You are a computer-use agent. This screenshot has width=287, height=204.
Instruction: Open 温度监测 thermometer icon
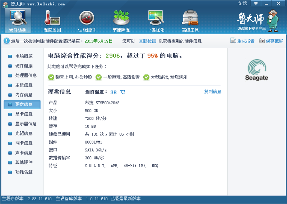pos(52,17)
